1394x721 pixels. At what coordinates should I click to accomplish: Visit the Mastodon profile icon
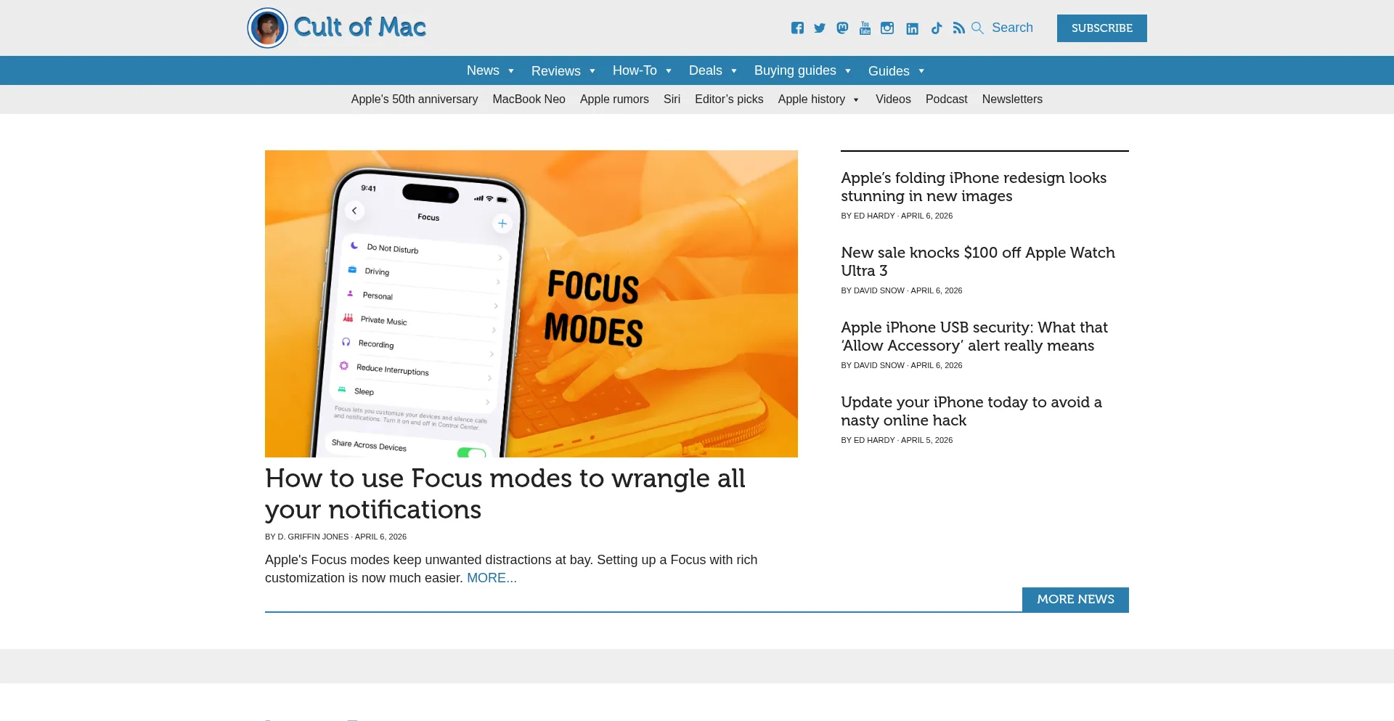[x=842, y=28]
